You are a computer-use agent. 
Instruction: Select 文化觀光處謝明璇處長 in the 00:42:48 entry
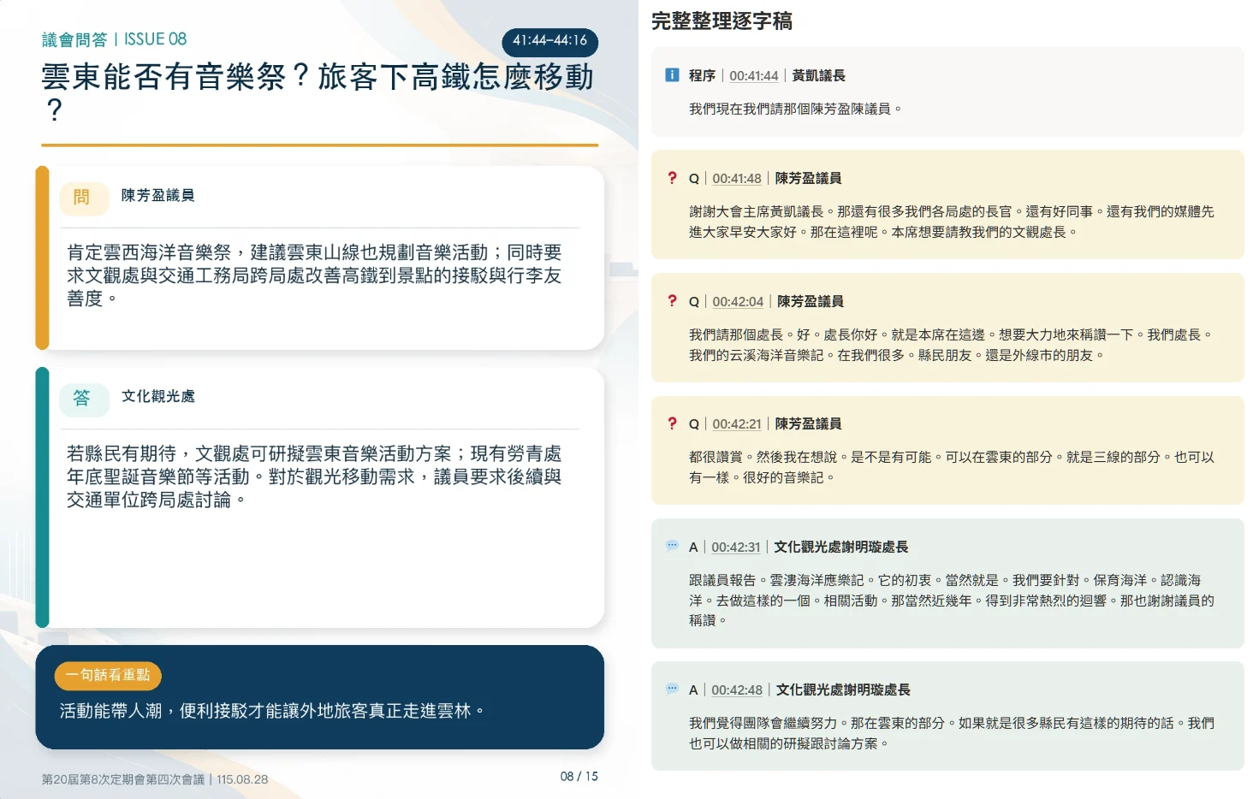tap(842, 690)
